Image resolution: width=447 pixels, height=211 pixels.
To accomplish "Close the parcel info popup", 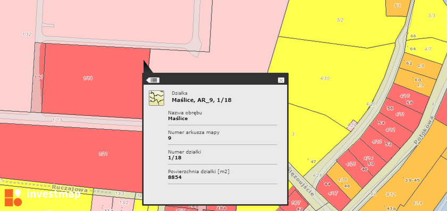I will (281, 80).
